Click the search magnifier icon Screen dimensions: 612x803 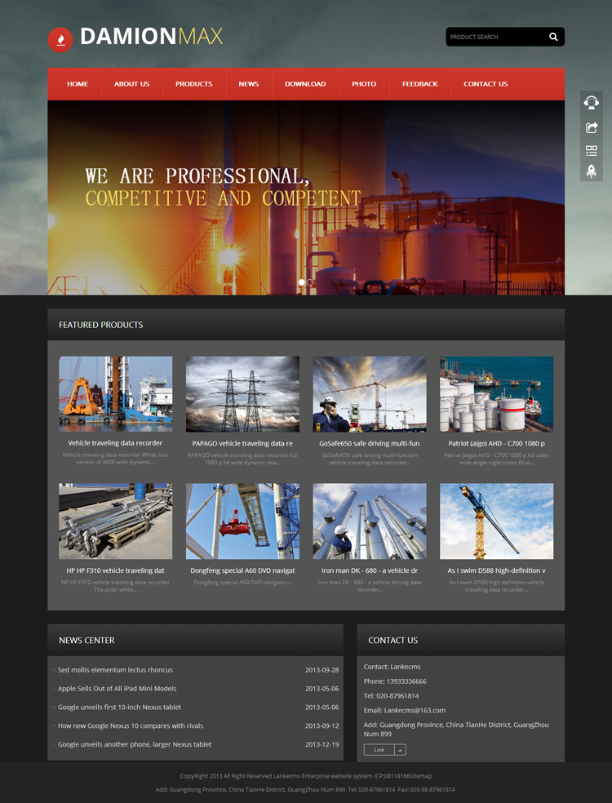pyautogui.click(x=553, y=37)
